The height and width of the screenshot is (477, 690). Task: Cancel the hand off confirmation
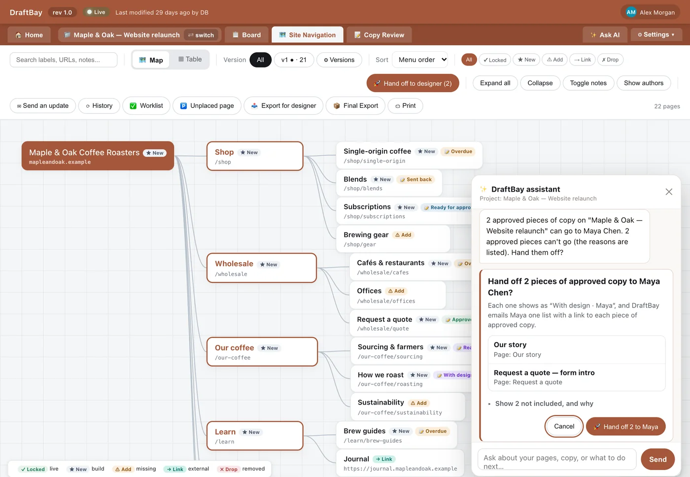tap(564, 426)
